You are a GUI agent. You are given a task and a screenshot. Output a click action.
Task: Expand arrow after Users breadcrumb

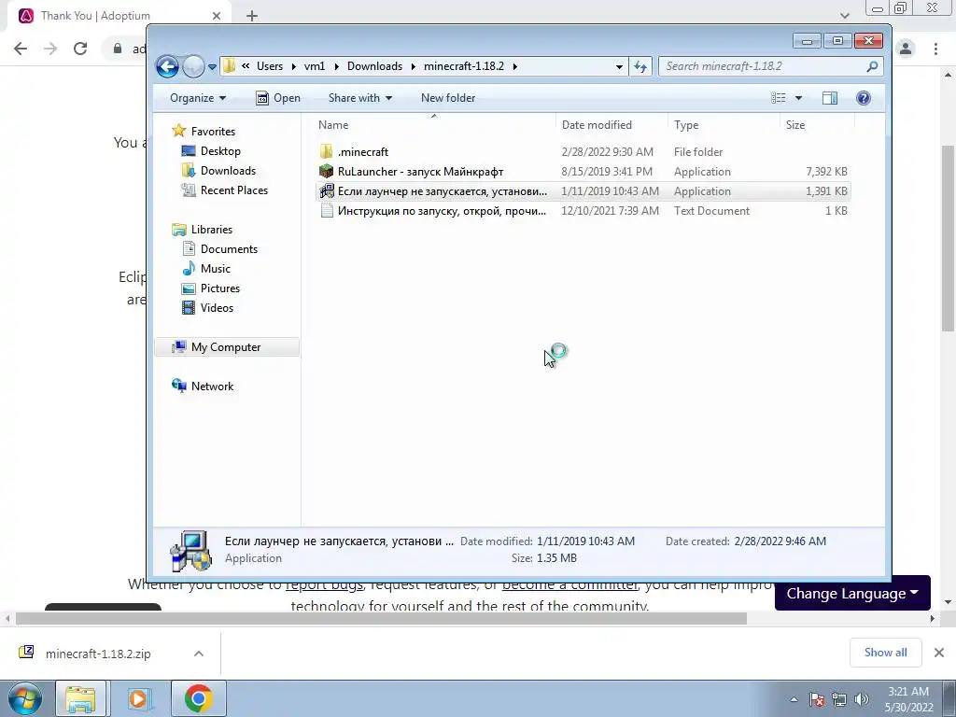293,66
